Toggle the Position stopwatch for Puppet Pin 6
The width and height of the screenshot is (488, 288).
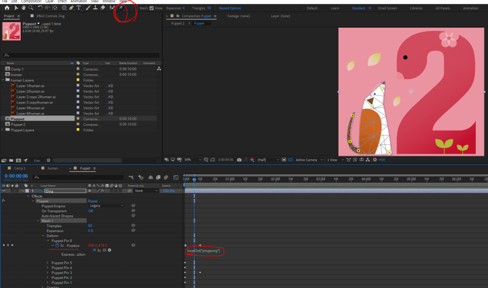pyautogui.click(x=57, y=246)
